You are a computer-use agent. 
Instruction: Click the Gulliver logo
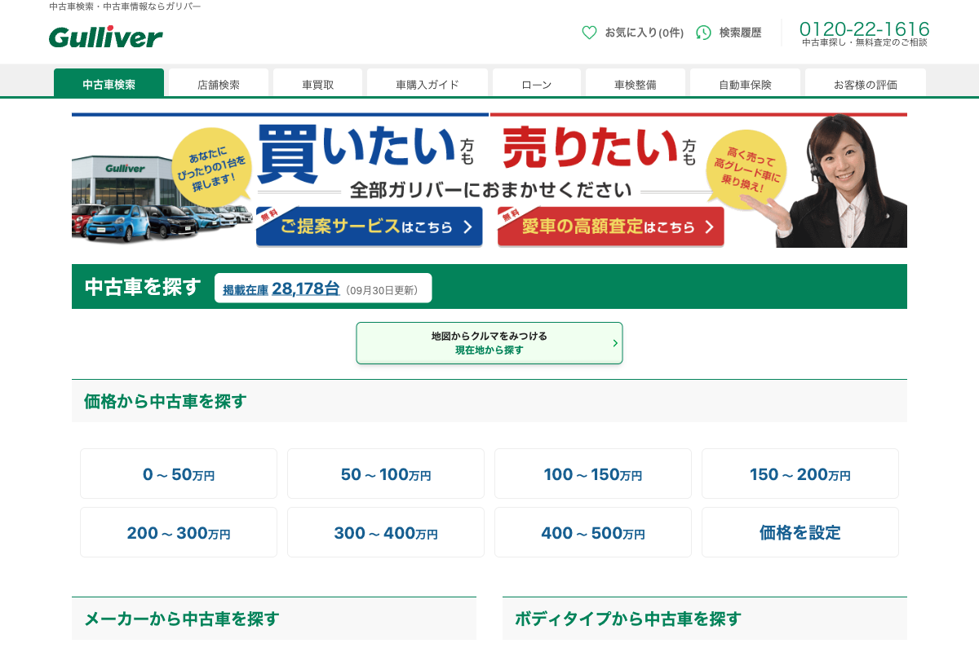105,37
